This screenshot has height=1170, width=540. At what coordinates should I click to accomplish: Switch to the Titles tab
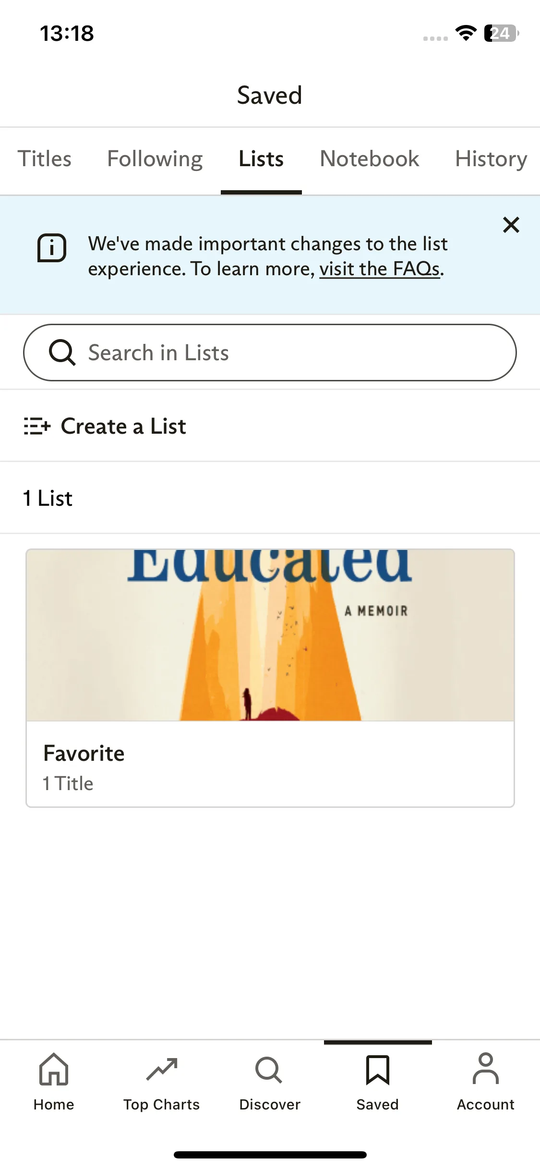pyautogui.click(x=45, y=159)
